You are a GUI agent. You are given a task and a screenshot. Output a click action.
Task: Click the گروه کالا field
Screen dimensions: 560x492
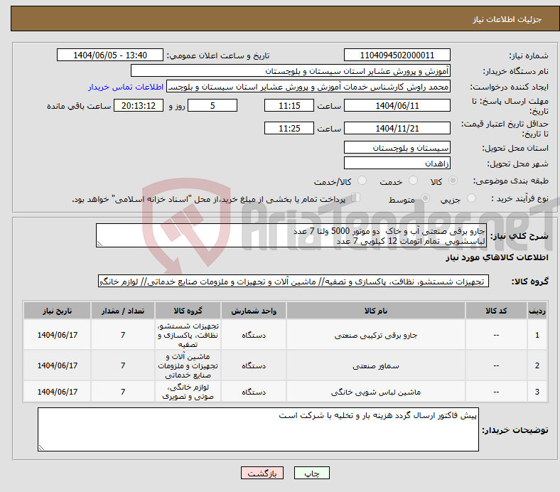pyautogui.click(x=294, y=282)
